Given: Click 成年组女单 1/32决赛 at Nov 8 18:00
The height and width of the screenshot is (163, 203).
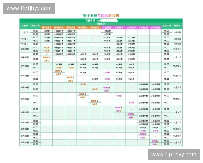Looking at the screenshot, I should [131, 41].
